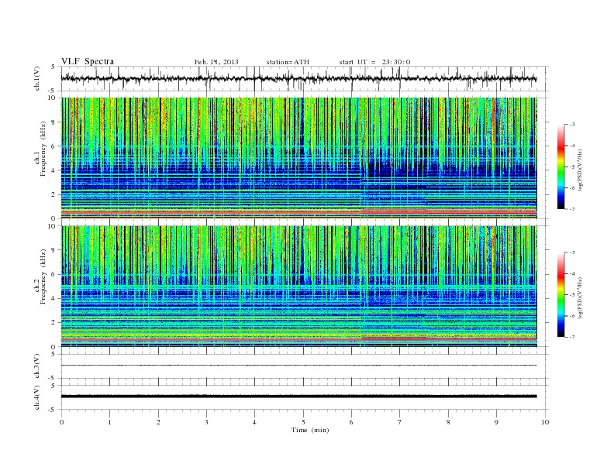614x474 pixels.
Task: Select the date label "Feb. 18, 2013"
Action: click(x=216, y=62)
